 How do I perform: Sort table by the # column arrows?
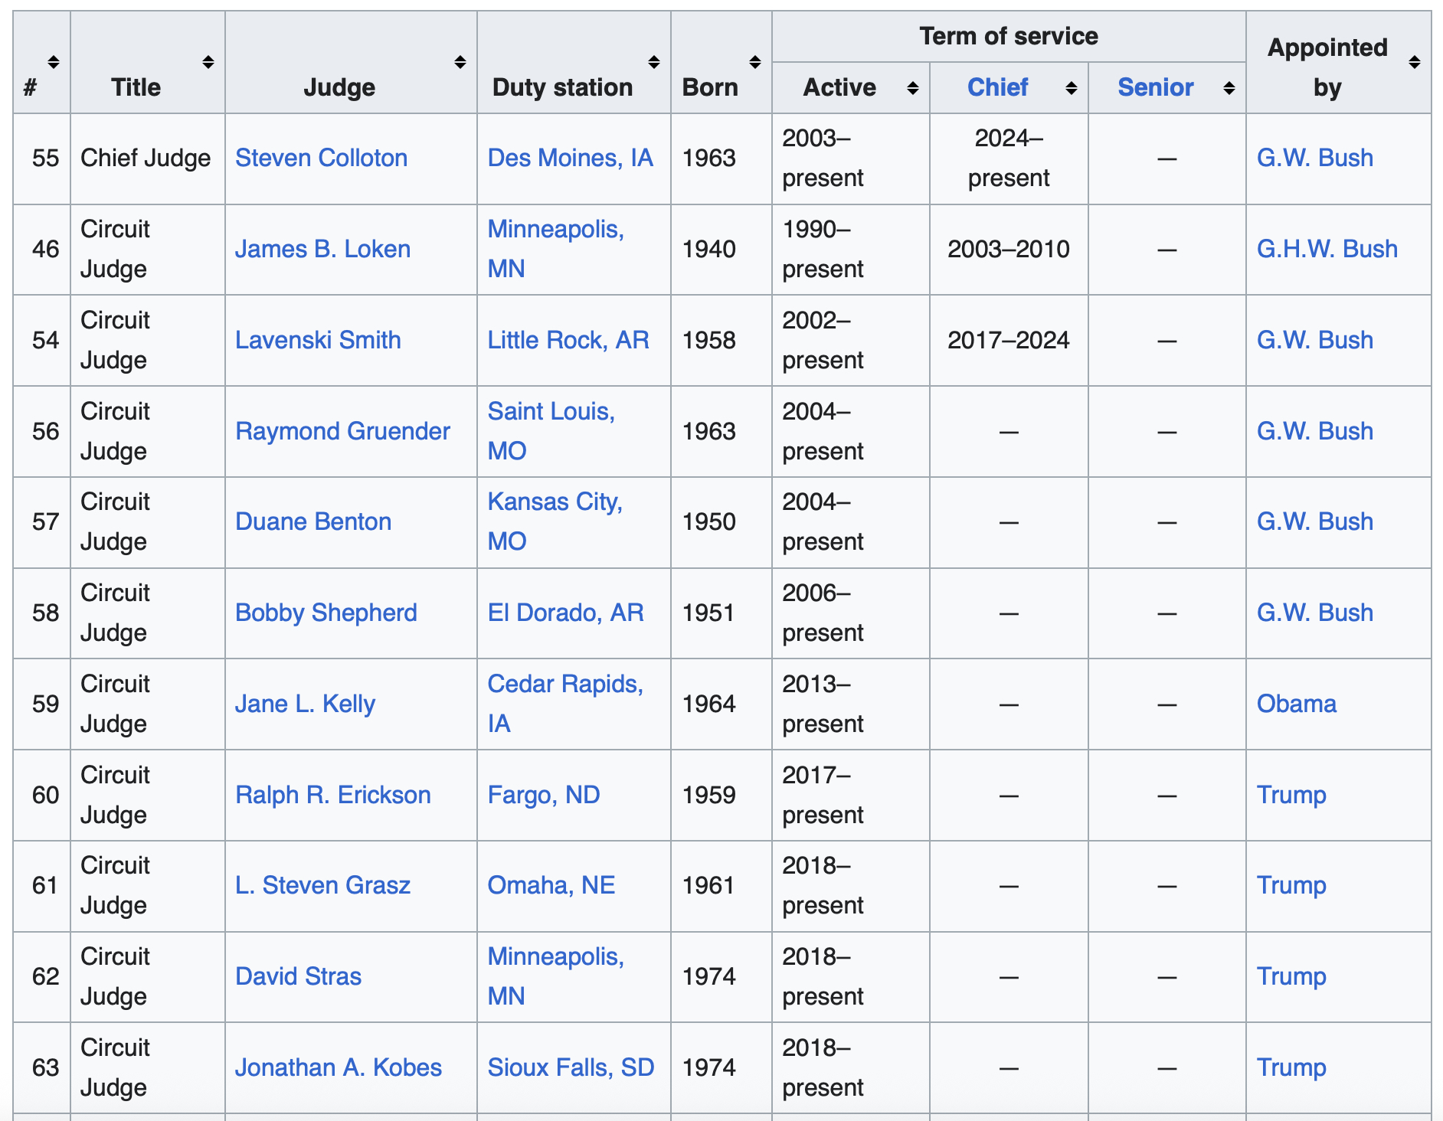pyautogui.click(x=53, y=62)
